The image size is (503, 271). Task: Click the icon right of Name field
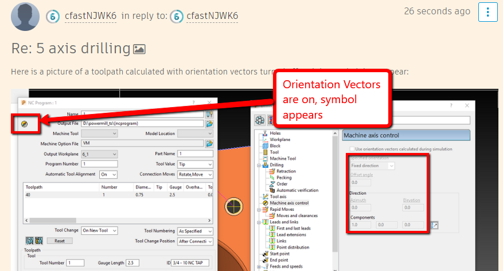(x=209, y=114)
